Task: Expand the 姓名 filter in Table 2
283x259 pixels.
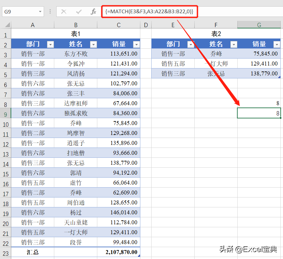Action: 234,45
